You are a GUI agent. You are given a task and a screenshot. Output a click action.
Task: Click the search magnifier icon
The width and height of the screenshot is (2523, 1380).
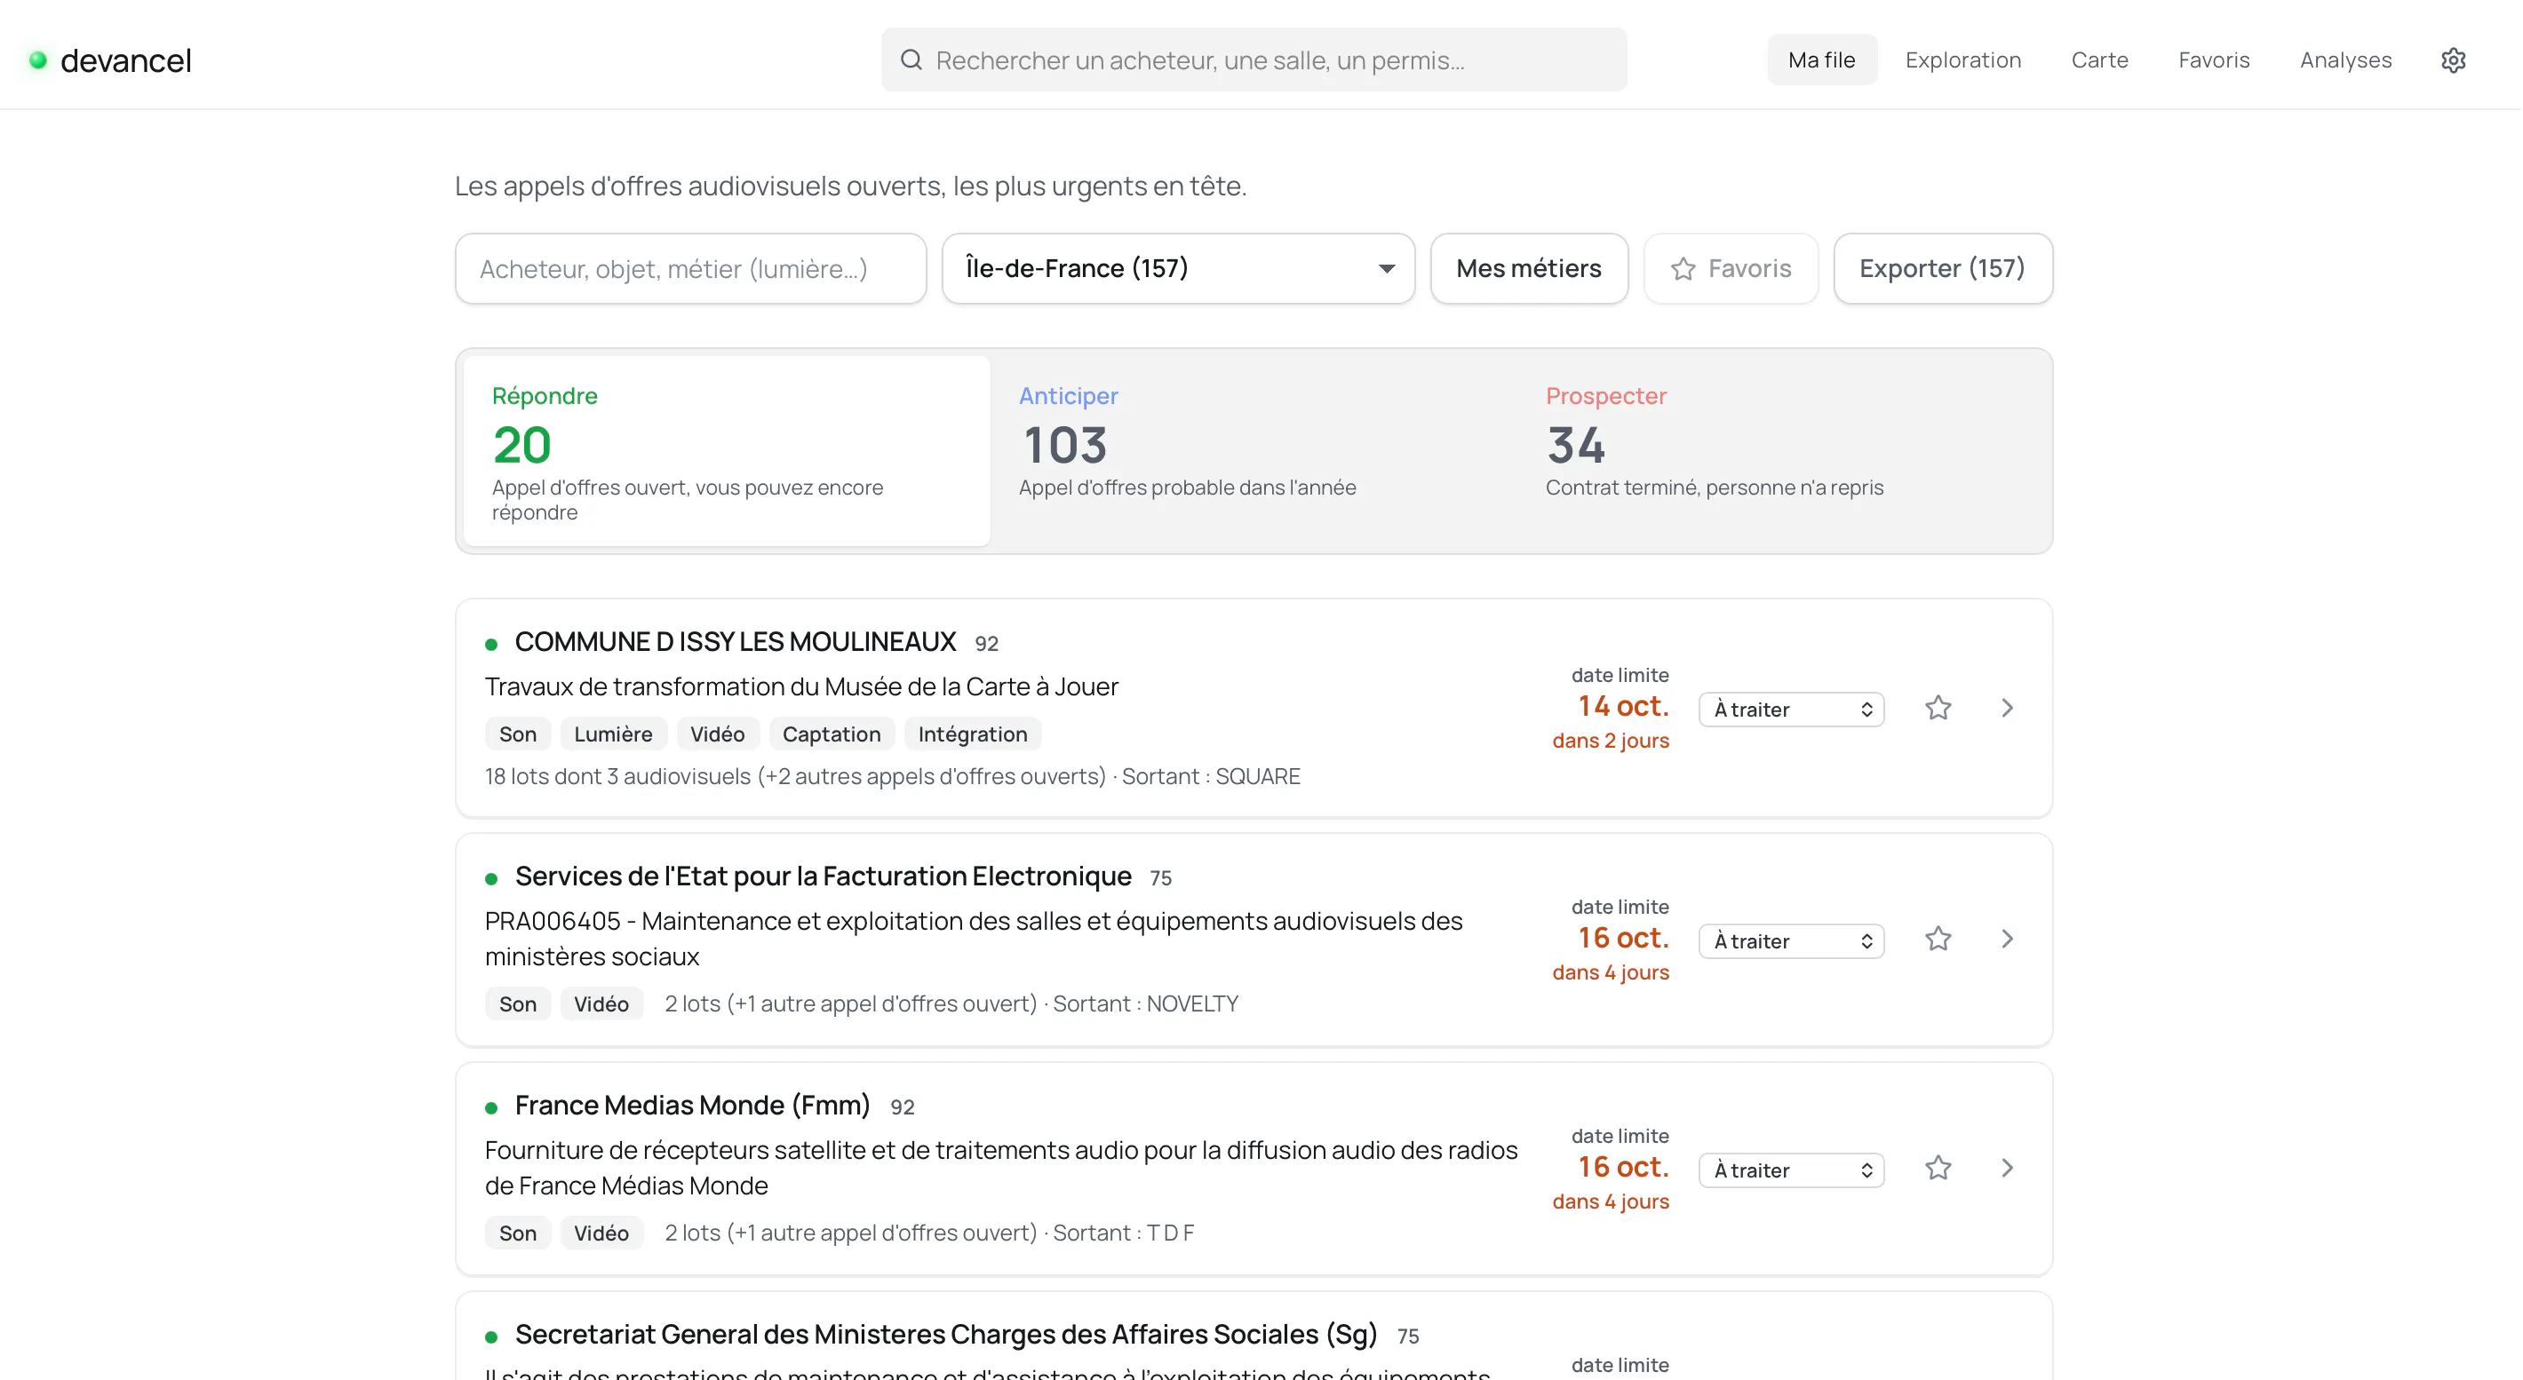[911, 59]
